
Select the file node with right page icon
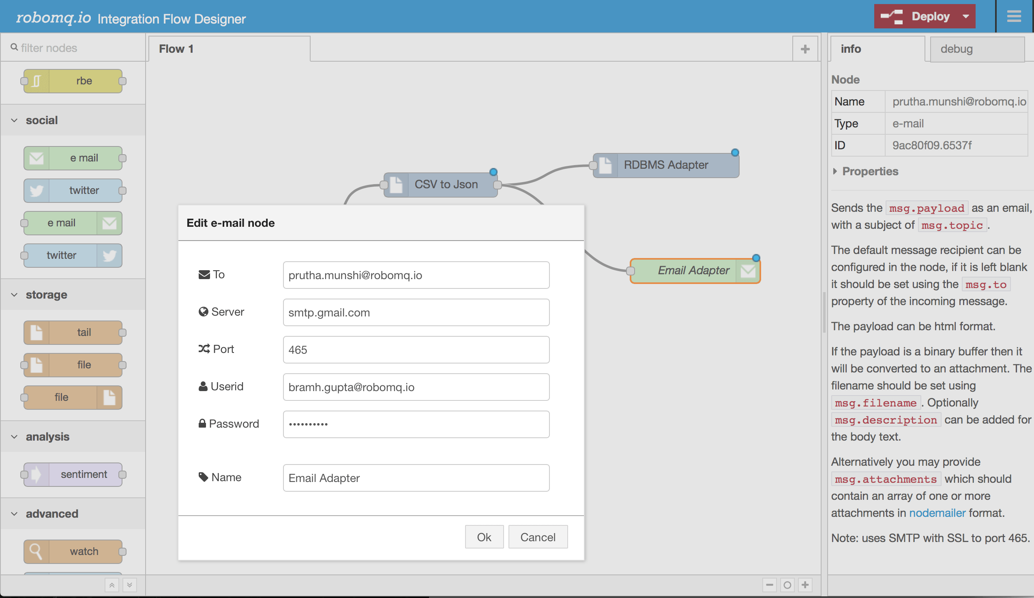pos(73,397)
